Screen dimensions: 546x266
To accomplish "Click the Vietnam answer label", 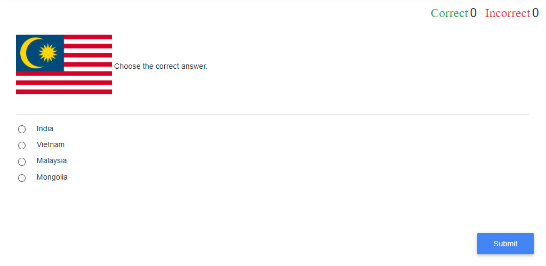I will click(51, 144).
